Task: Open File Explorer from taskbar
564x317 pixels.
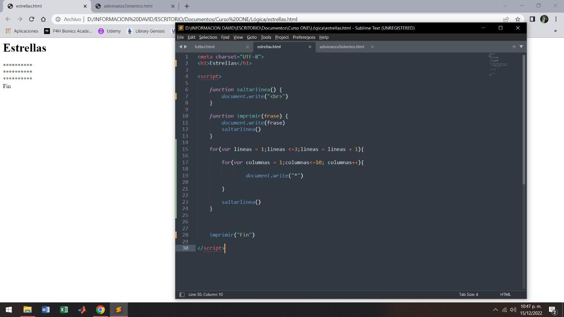Action: click(27, 310)
